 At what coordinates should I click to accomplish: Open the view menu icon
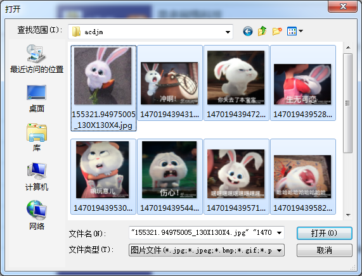click(295, 31)
